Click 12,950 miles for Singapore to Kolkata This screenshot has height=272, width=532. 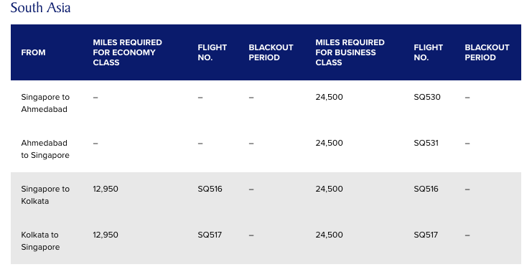(106, 189)
